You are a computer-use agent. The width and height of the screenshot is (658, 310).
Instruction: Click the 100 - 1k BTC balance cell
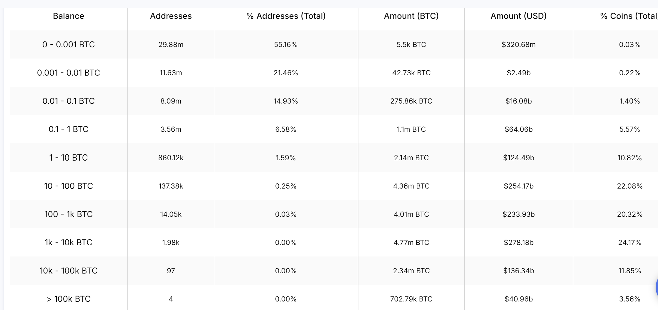coord(68,214)
